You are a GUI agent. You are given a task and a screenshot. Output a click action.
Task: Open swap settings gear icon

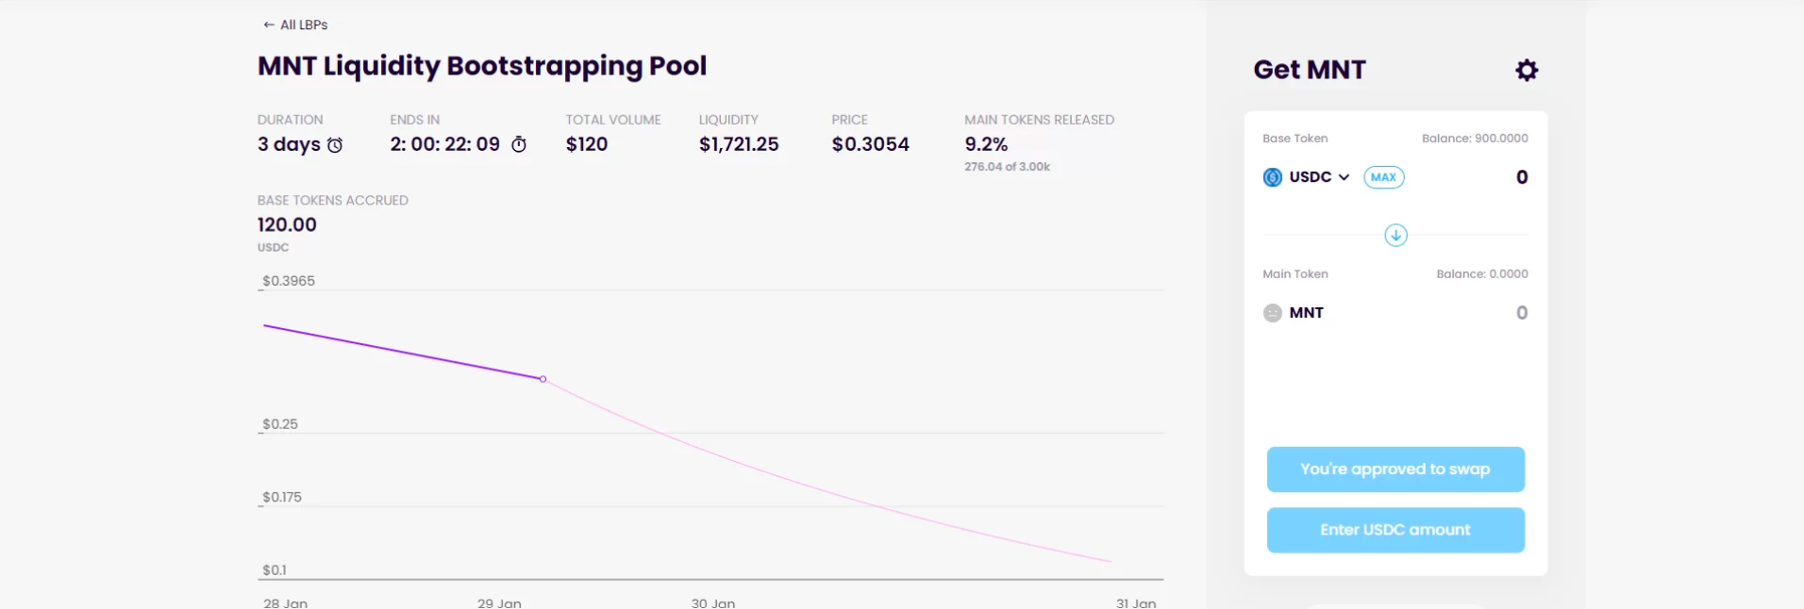[1527, 70]
